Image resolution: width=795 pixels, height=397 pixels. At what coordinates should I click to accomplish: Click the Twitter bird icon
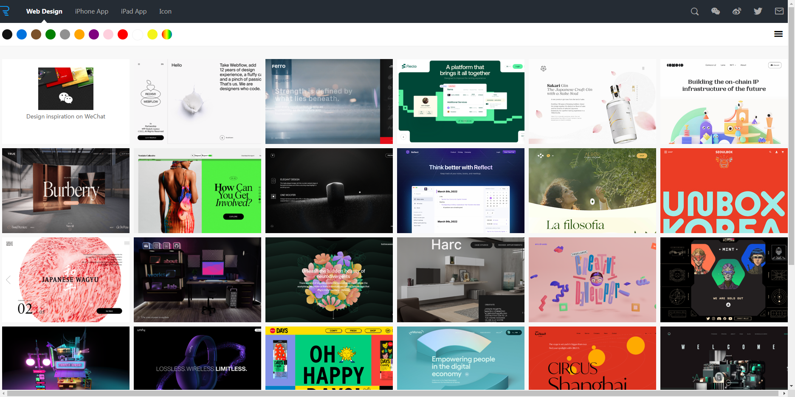point(758,11)
